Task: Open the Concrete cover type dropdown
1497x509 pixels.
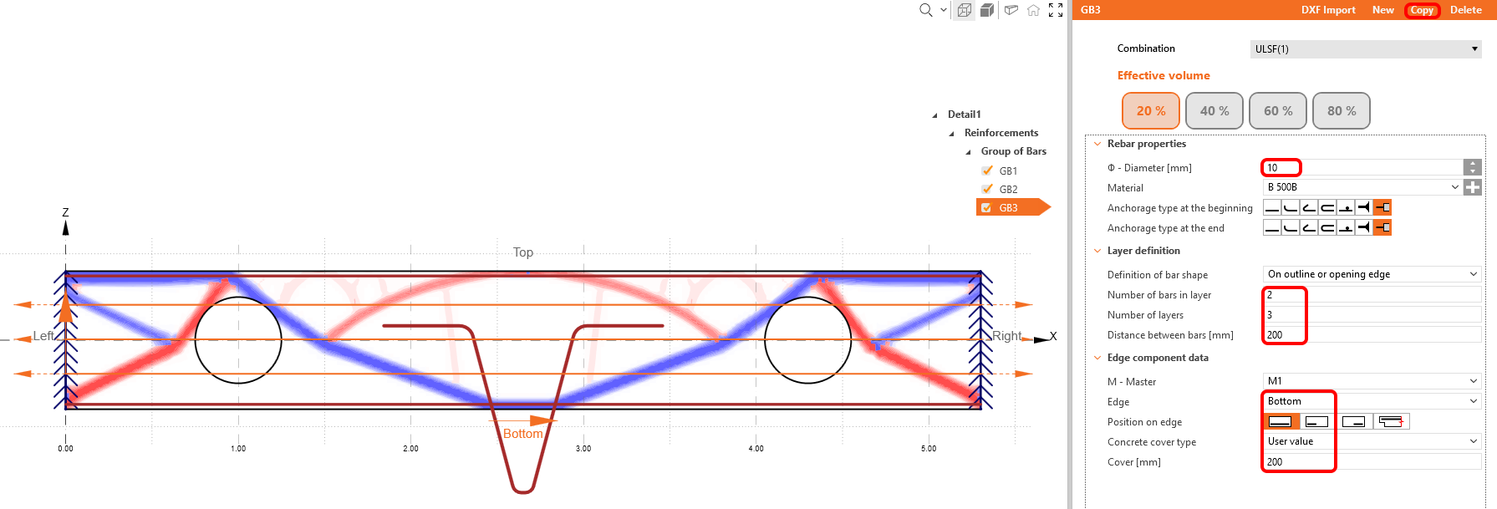Action: (1372, 441)
